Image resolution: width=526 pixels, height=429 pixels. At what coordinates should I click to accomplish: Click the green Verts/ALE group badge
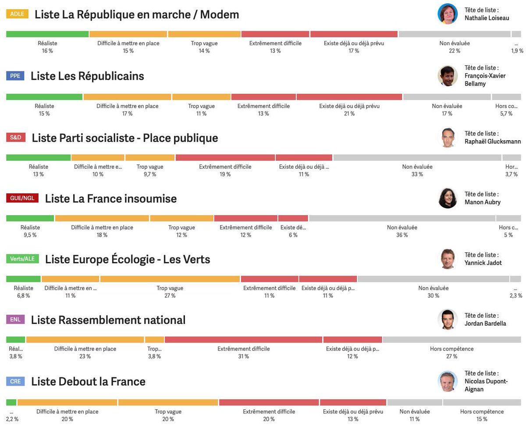tap(22, 259)
